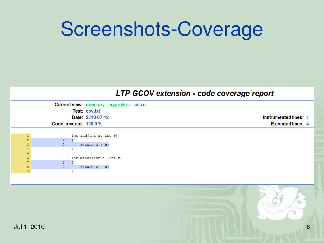Click the execution count on line 7
The image size is (324, 243).
[63, 162]
